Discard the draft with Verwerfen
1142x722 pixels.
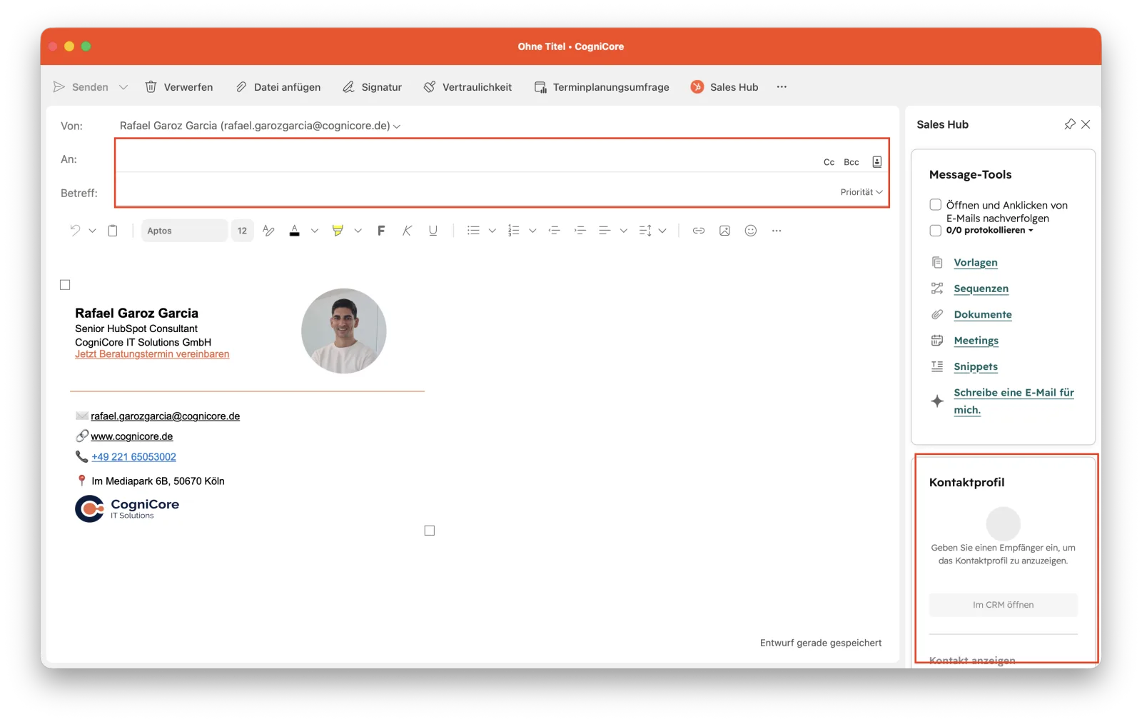(179, 87)
